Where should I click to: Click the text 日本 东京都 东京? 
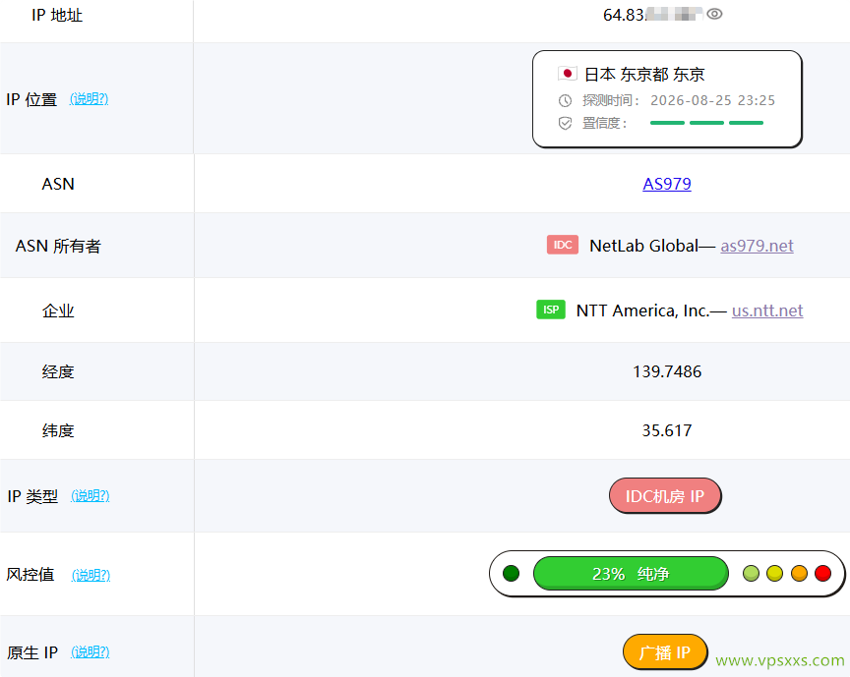point(644,75)
